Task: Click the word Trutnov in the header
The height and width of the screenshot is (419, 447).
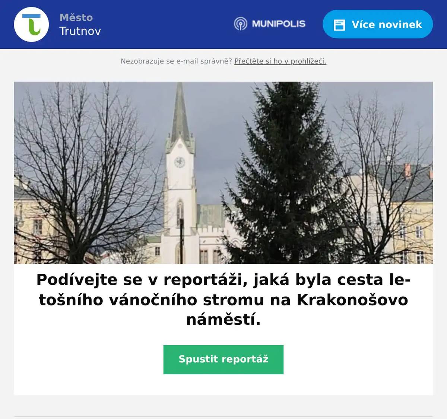Action: click(x=80, y=31)
